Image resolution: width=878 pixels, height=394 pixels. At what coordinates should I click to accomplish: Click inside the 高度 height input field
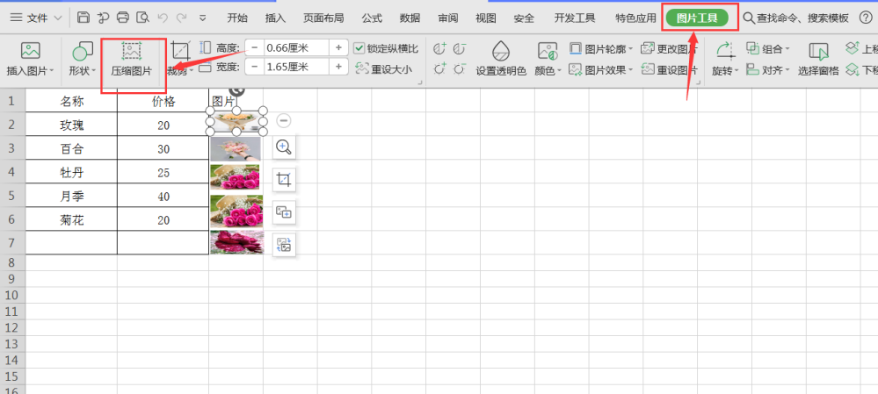pos(297,48)
